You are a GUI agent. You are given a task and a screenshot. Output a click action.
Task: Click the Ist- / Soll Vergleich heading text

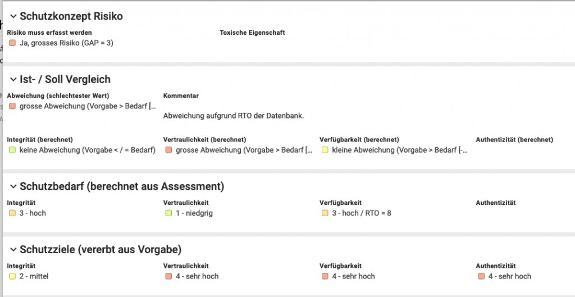point(65,79)
